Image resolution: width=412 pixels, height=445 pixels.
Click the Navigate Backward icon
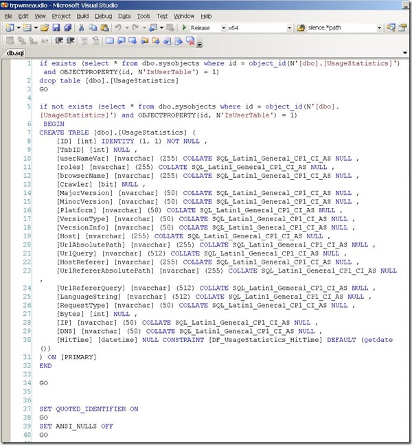[153, 27]
